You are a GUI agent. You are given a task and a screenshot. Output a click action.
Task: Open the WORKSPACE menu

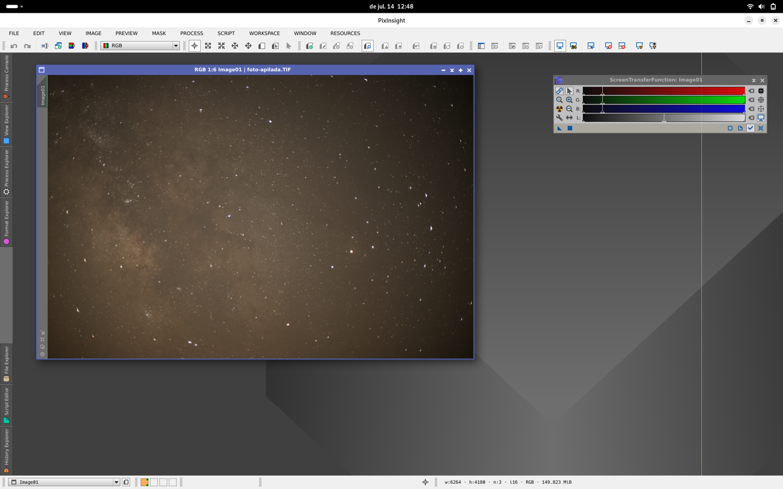tap(265, 33)
